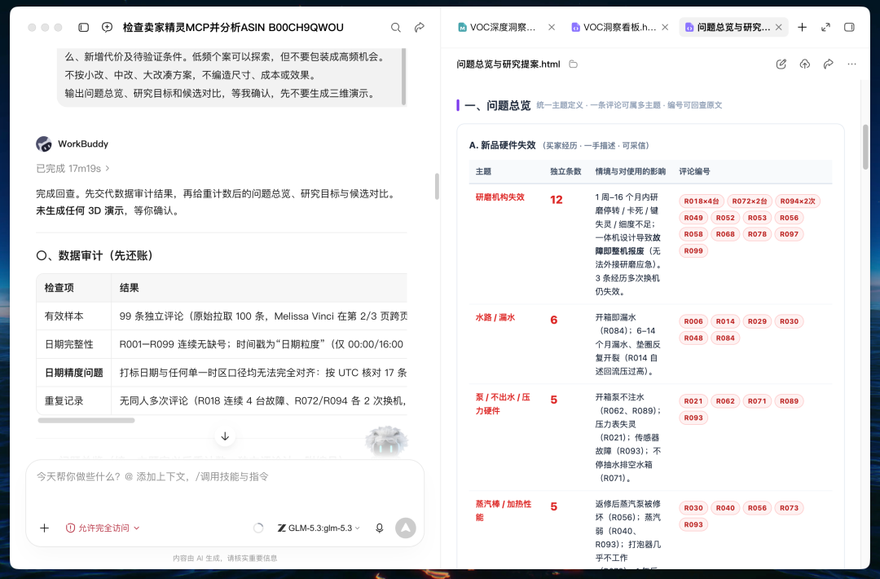Click review tag R072×2台

750,201
